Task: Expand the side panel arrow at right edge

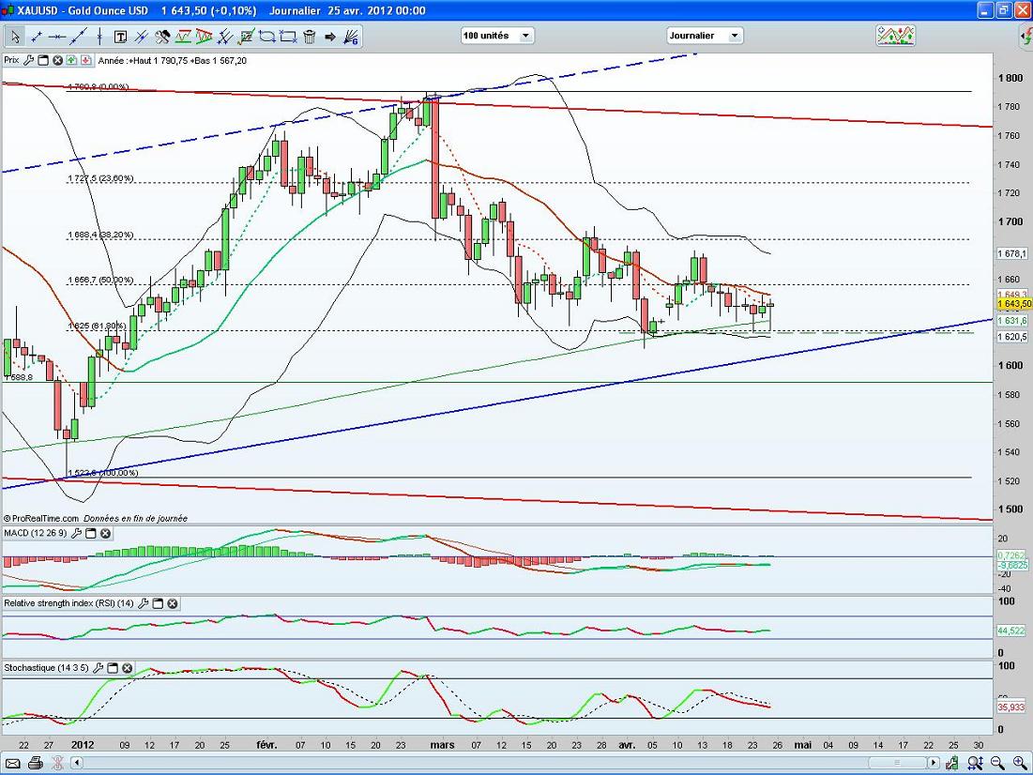Action: 1027,36
